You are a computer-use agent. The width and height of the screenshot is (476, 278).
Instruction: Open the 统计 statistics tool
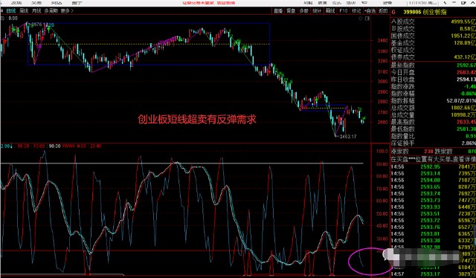[x=317, y=11]
